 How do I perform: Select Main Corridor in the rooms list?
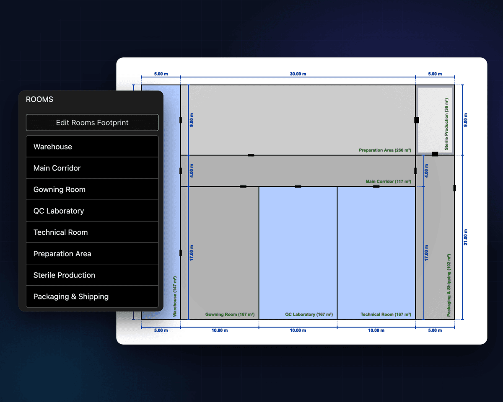pos(92,168)
